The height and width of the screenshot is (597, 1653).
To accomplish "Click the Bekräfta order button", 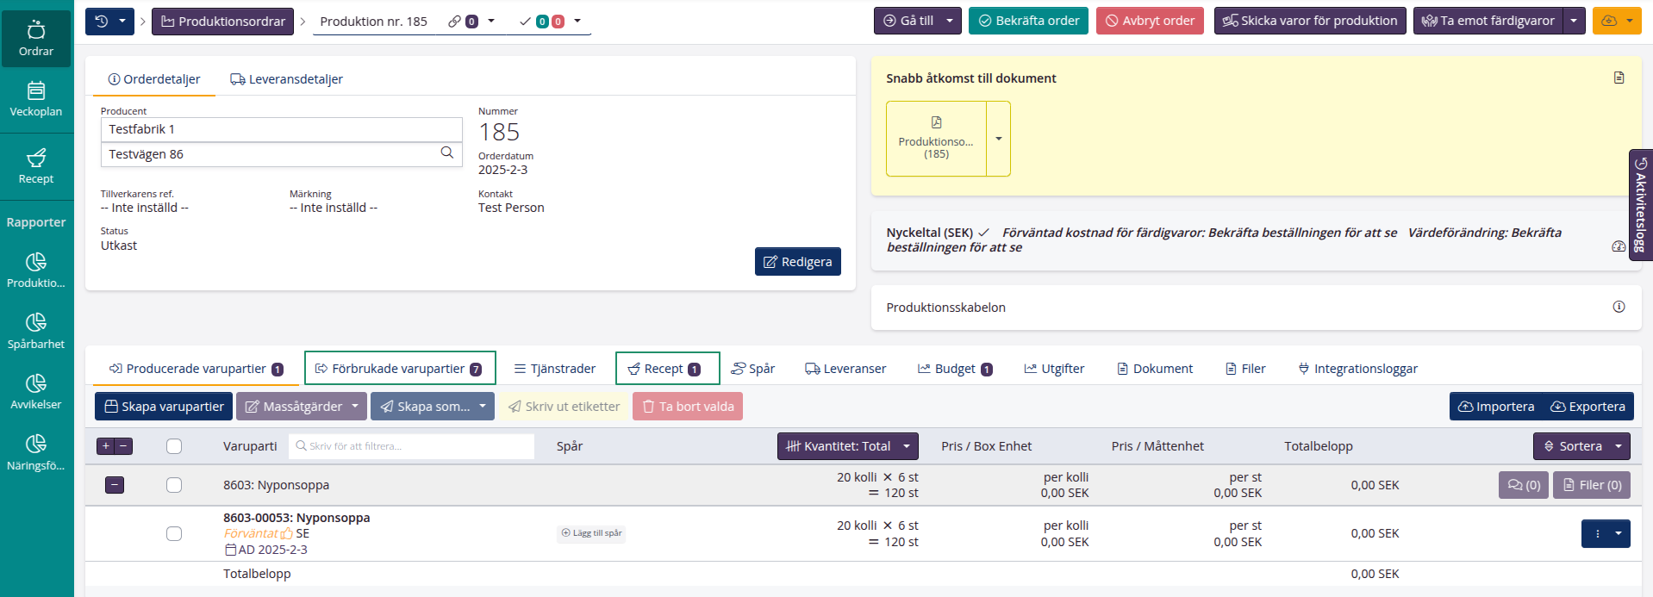I will [1028, 21].
